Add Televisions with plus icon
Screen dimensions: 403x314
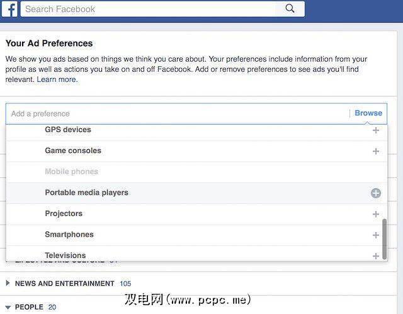tap(376, 255)
